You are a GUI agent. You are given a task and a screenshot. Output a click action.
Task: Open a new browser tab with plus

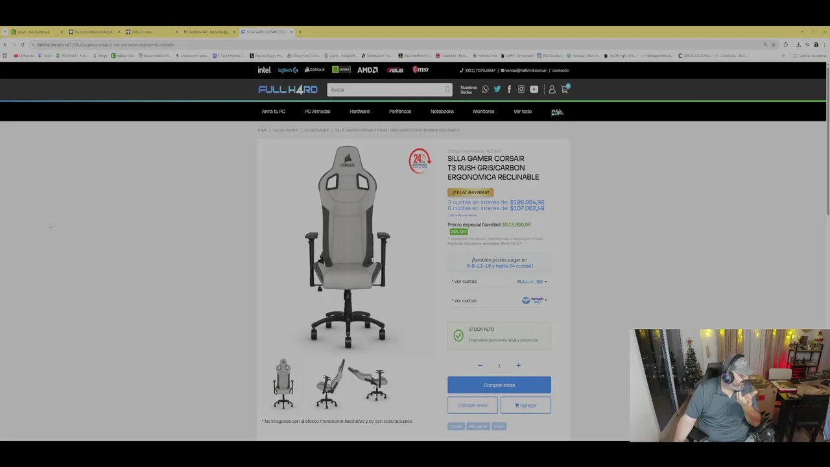(x=300, y=32)
